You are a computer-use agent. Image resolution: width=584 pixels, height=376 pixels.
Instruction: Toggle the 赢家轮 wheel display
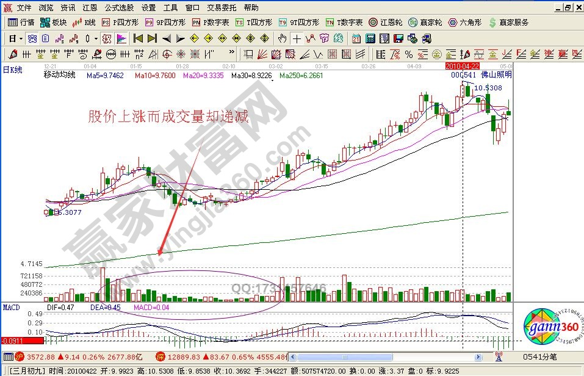coord(424,23)
